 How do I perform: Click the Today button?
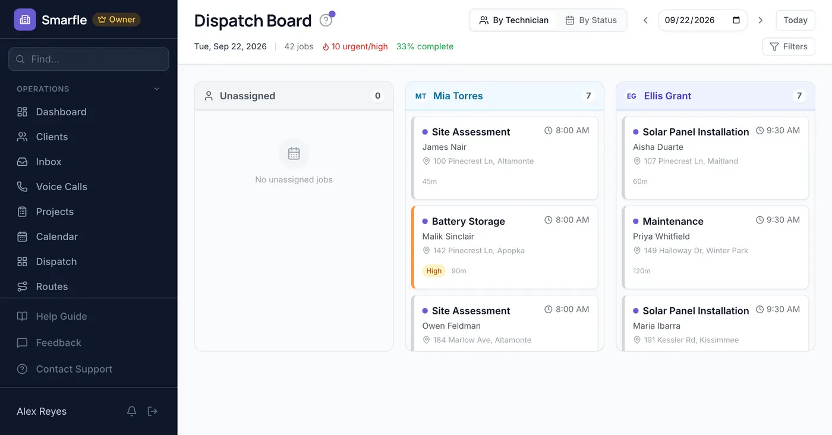pyautogui.click(x=795, y=20)
